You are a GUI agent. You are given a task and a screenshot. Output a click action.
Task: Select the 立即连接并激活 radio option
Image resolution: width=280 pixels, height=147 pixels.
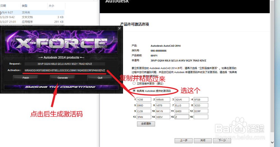pos(134,83)
